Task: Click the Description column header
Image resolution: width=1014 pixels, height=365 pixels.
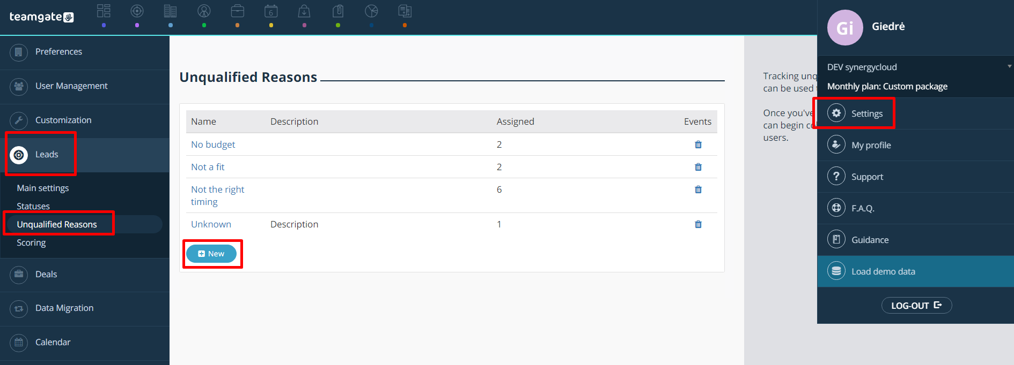Action: tap(294, 121)
